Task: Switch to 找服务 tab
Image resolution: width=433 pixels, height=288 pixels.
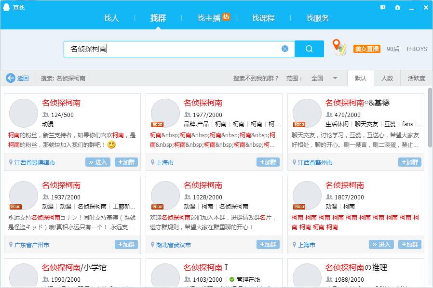Action: tap(318, 18)
